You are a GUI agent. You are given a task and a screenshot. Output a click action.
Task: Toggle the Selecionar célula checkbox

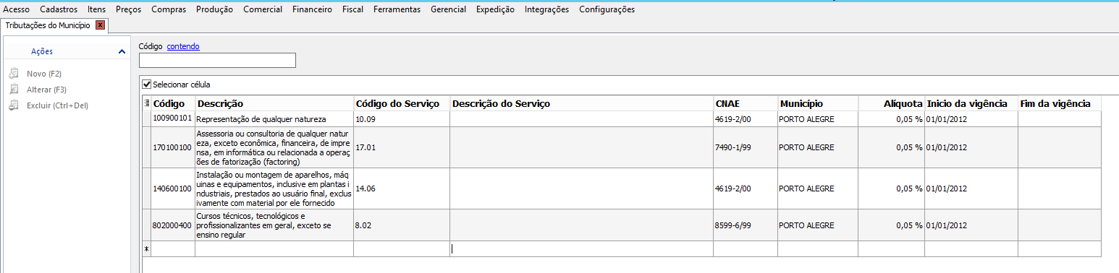point(147,84)
